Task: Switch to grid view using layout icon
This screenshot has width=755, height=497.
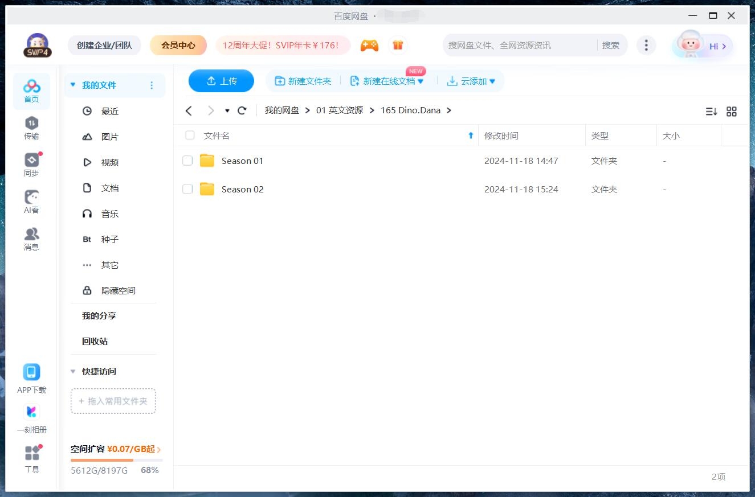Action: (732, 112)
